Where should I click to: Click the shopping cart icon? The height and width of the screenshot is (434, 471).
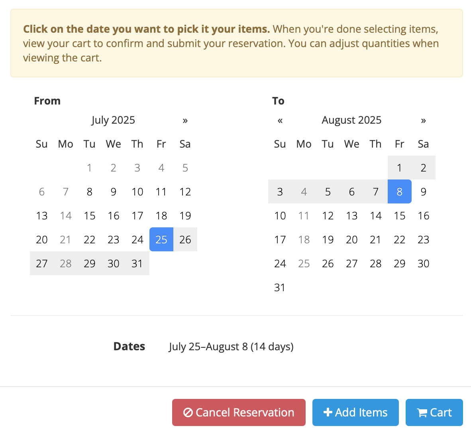coord(422,412)
